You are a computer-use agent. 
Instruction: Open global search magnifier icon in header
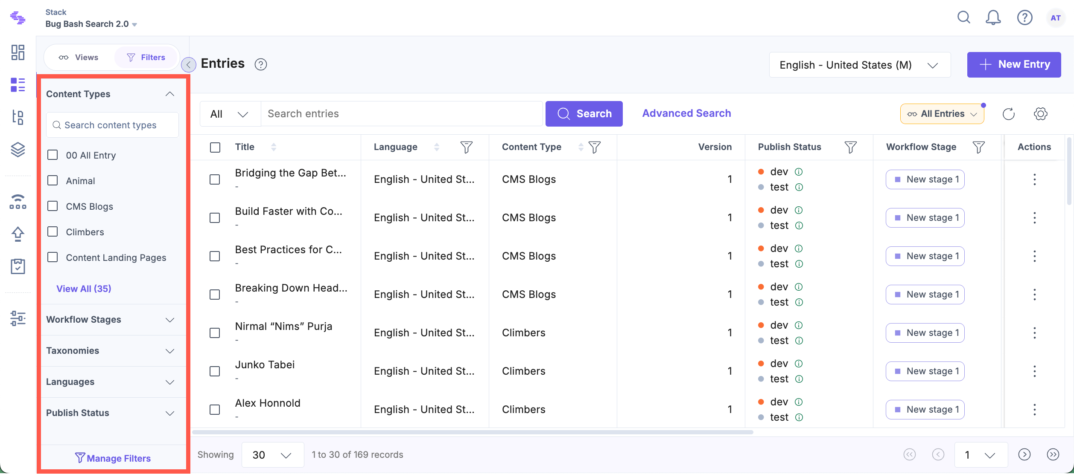[x=964, y=17]
